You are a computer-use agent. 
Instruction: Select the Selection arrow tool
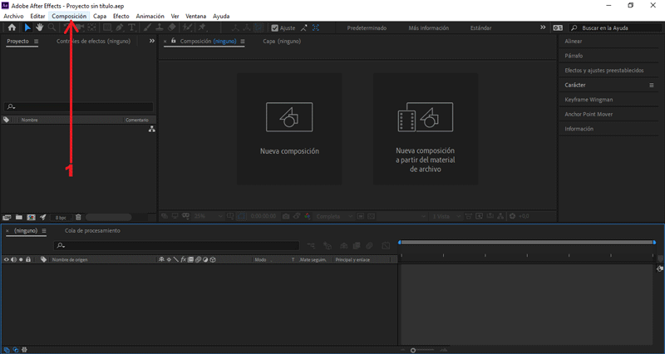27,27
